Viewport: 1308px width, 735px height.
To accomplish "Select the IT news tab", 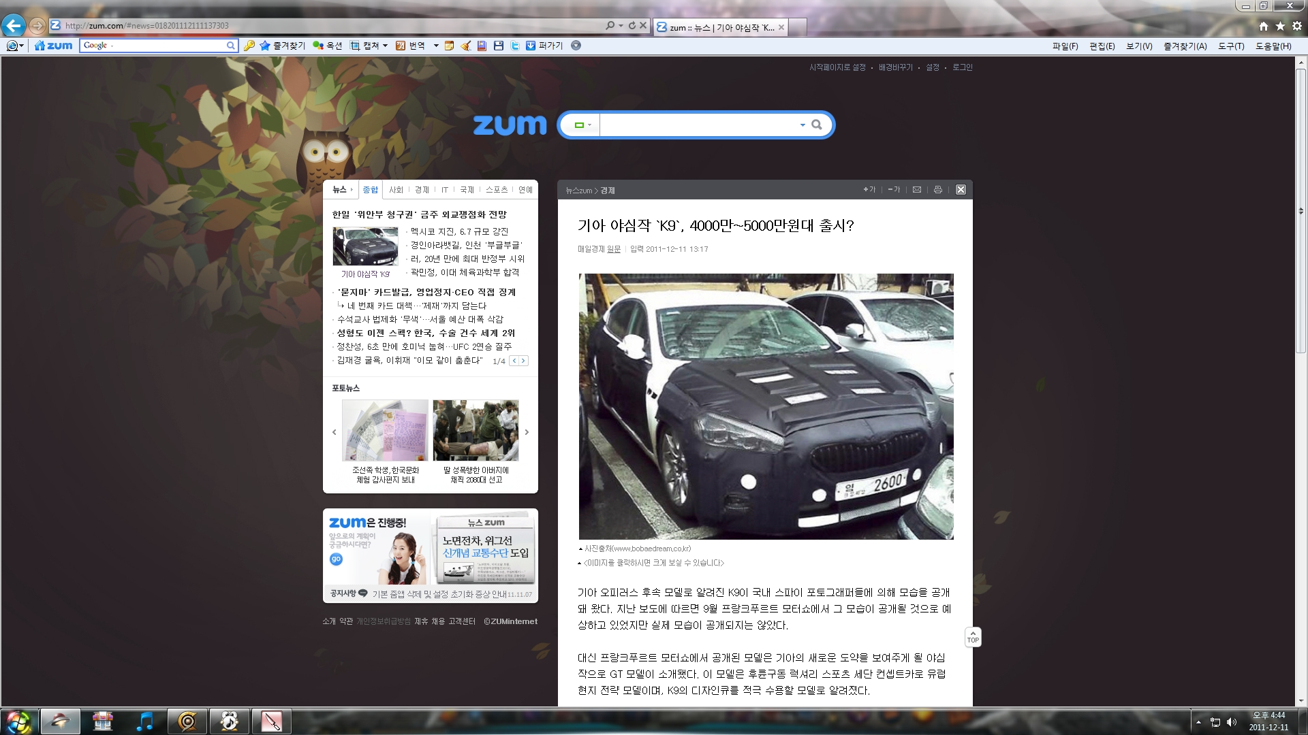I will 445,190.
